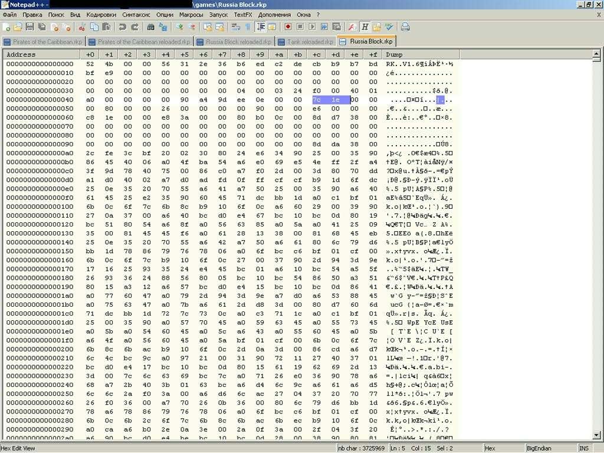Click the Save All toolbar icon
Image resolution: width=604 pixels, height=453 pixels.
42,27
